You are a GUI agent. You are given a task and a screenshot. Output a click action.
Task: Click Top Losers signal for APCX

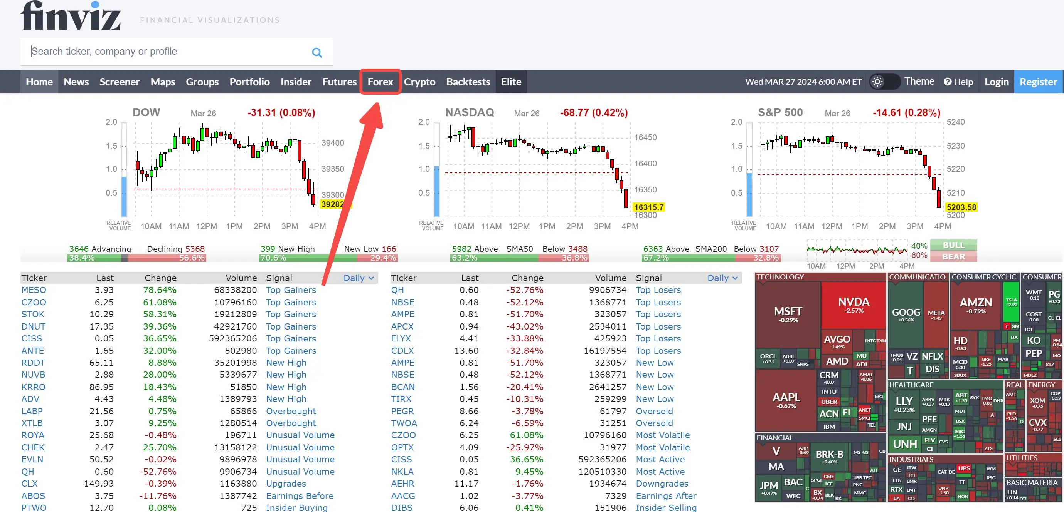pos(658,327)
